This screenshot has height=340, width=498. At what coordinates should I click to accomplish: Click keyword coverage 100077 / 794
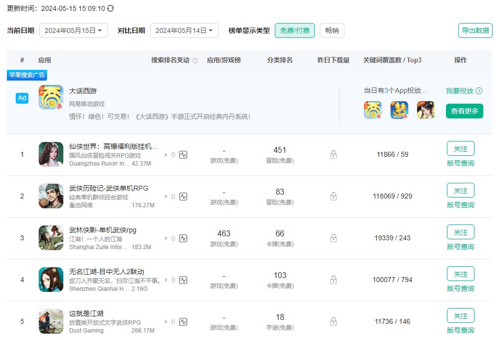pos(392,280)
